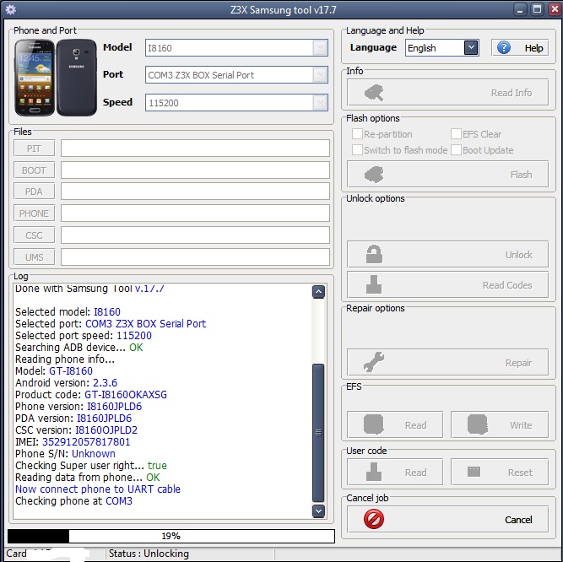Click the PHONE file button
The height and width of the screenshot is (562, 563).
tap(34, 213)
